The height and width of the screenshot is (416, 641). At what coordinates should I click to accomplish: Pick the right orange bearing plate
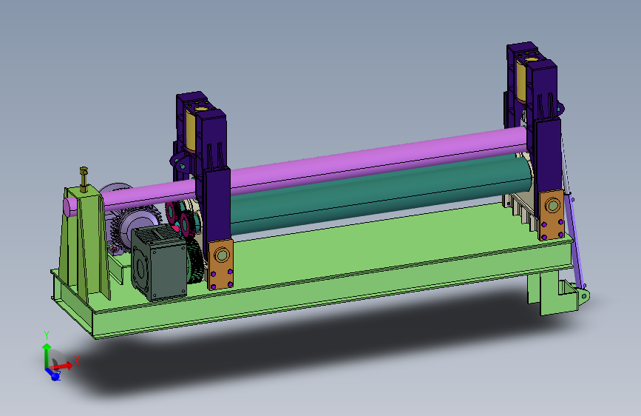(552, 215)
